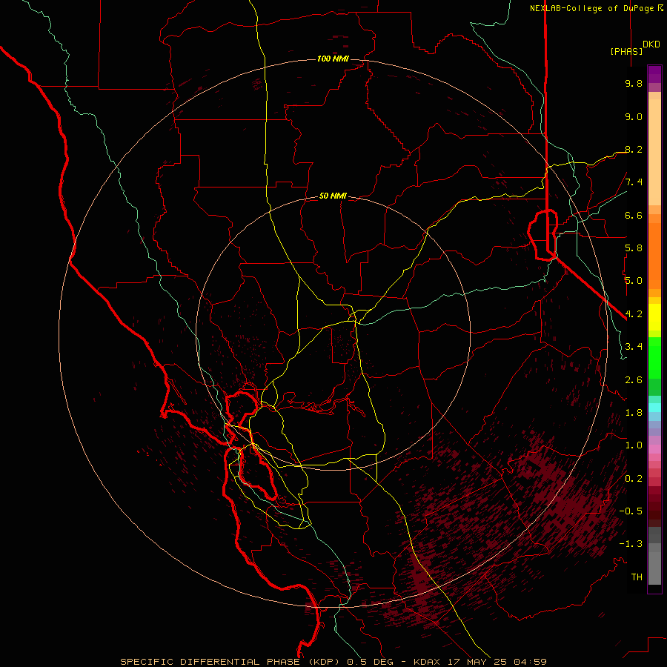Click the 100 NMI range ring label
Viewport: 667px width, 667px height.
[333, 59]
